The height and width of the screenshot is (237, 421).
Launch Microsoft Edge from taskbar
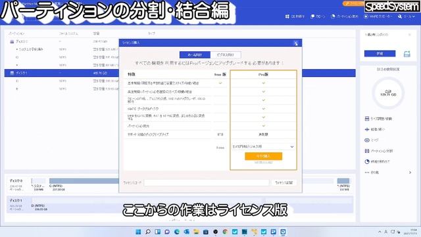(177, 232)
